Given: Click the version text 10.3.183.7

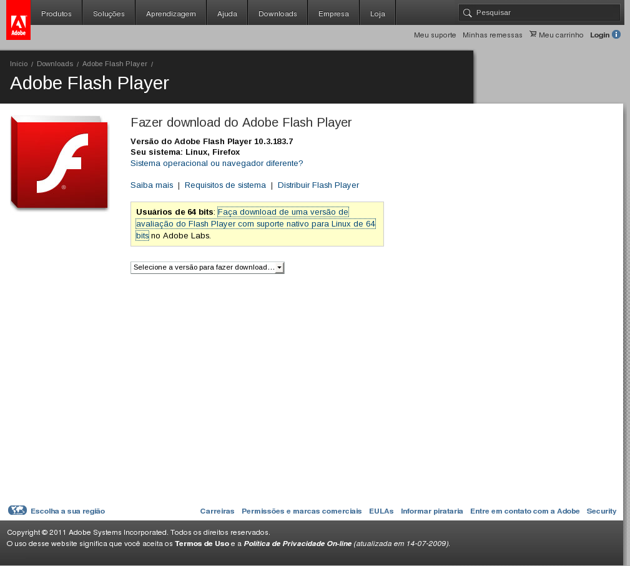Looking at the screenshot, I should click(x=273, y=142).
